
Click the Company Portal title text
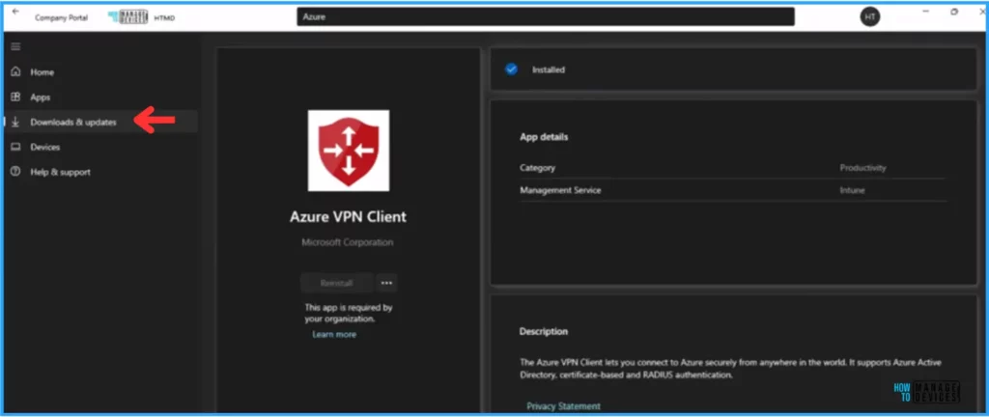(x=61, y=17)
